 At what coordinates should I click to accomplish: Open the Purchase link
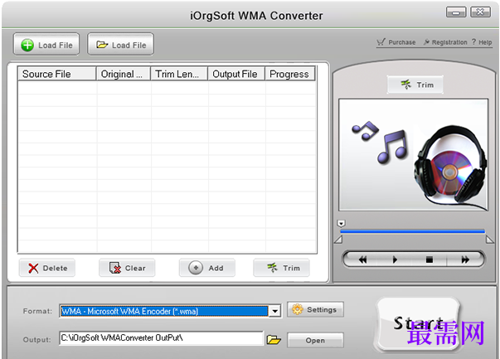click(x=396, y=42)
